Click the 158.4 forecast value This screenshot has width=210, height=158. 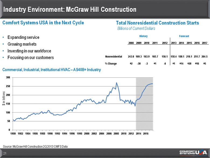(174, 56)
